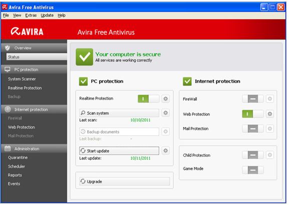Open the Update menu

(x=47, y=15)
